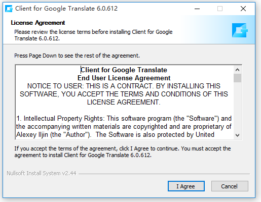Accept the license with I Agree
Image resolution: width=261 pixels, height=202 pixels.
coord(186,186)
